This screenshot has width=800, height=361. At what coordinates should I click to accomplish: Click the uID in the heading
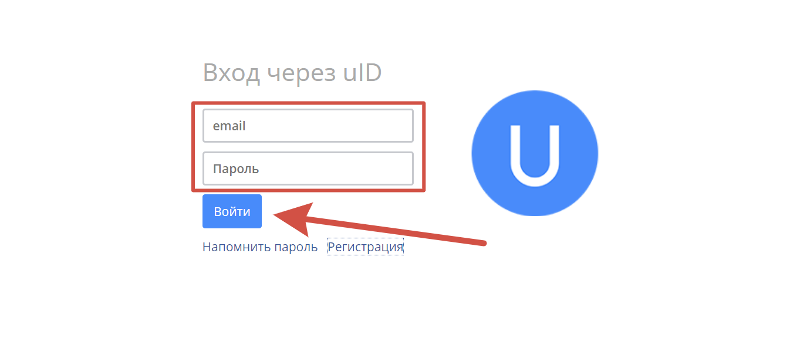pyautogui.click(x=363, y=73)
